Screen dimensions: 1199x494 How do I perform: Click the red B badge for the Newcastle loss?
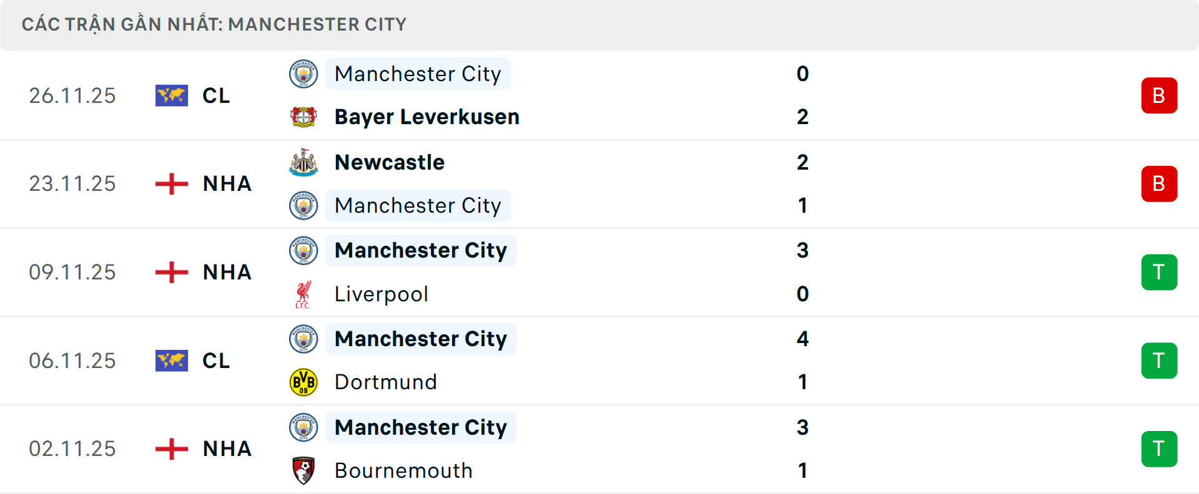[1160, 184]
